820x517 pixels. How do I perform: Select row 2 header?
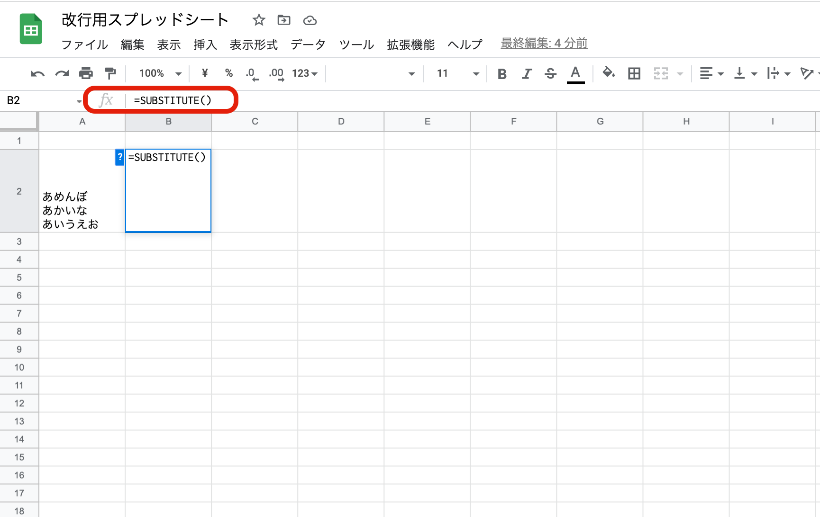(x=19, y=191)
